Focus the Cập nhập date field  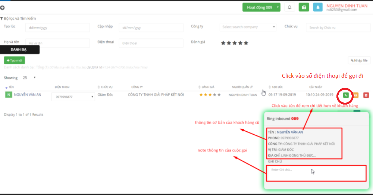tap(151, 28)
